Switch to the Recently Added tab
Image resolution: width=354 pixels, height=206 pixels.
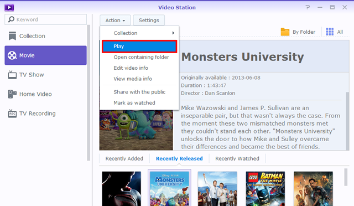click(124, 158)
